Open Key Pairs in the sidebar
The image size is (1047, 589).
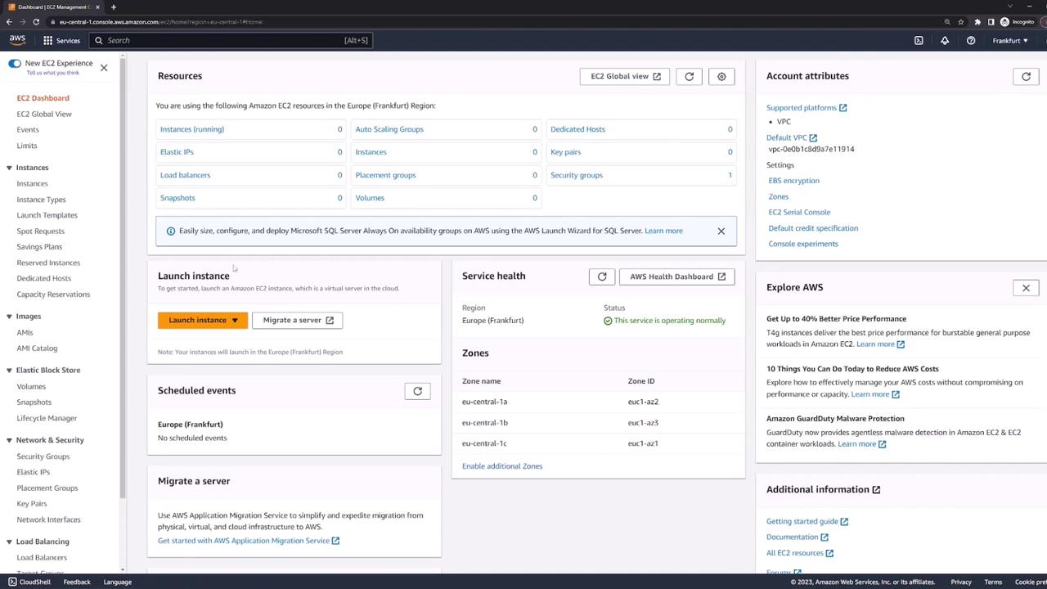pos(32,504)
